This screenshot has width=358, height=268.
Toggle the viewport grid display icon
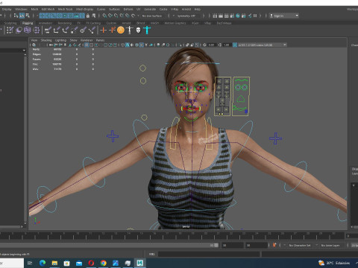(87, 45)
